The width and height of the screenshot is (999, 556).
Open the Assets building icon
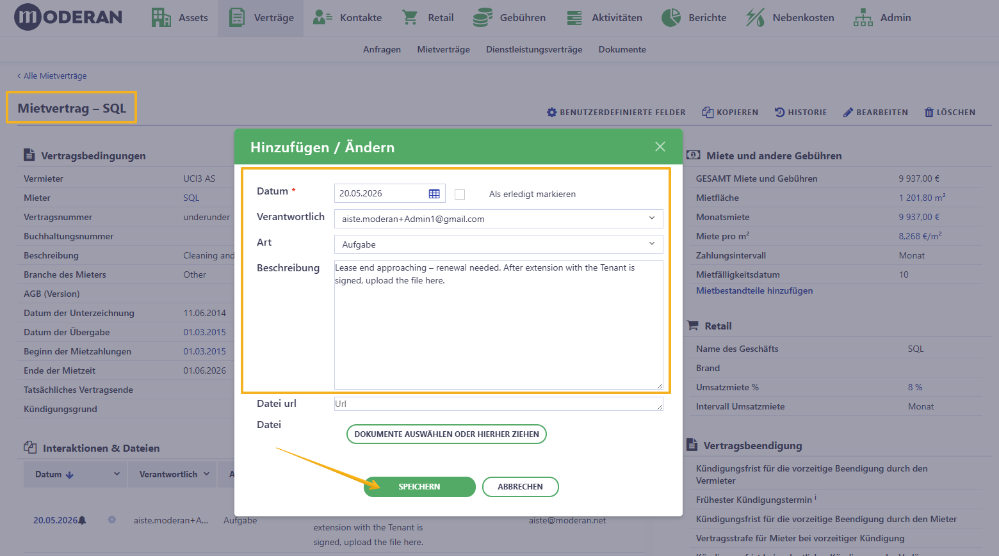click(x=161, y=17)
